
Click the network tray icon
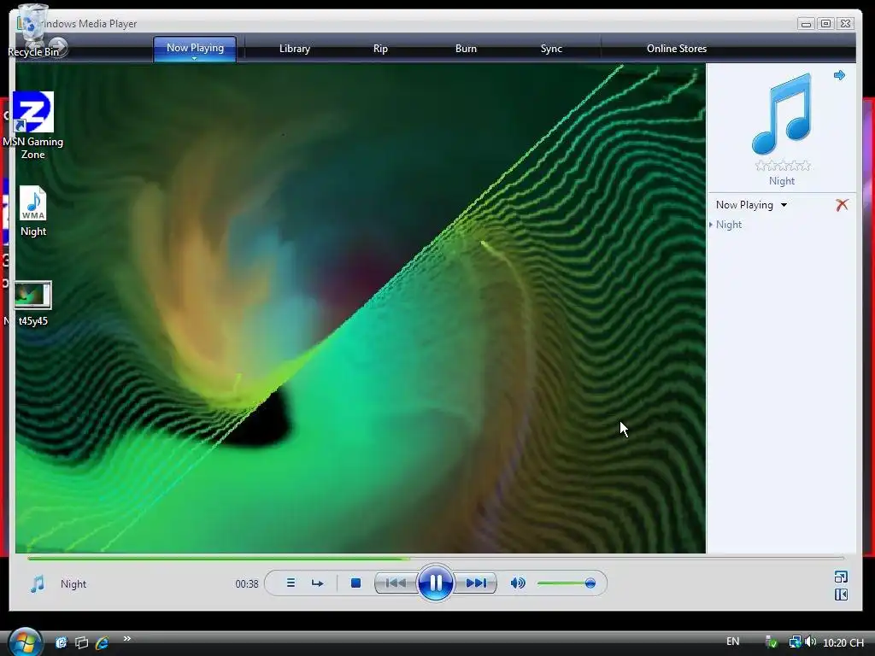tap(795, 642)
